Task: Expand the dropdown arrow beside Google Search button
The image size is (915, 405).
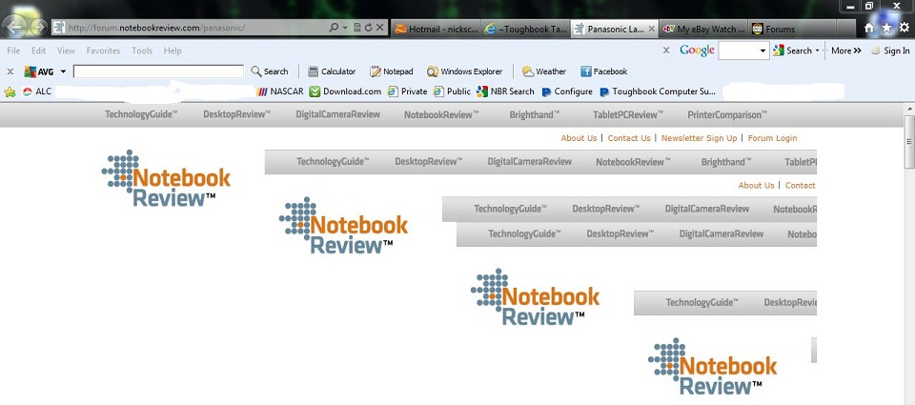Action: (817, 51)
